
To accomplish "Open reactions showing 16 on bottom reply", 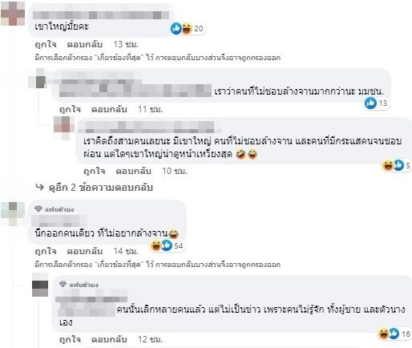I will [x=394, y=334].
